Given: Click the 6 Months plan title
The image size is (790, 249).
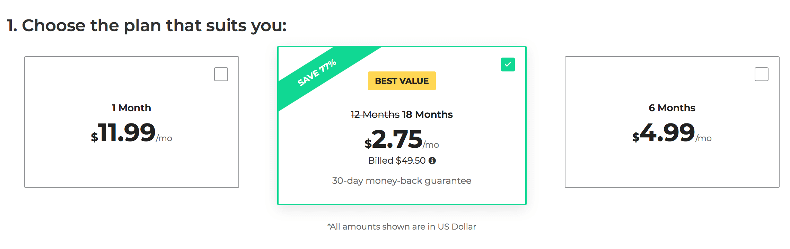Looking at the screenshot, I should [672, 108].
